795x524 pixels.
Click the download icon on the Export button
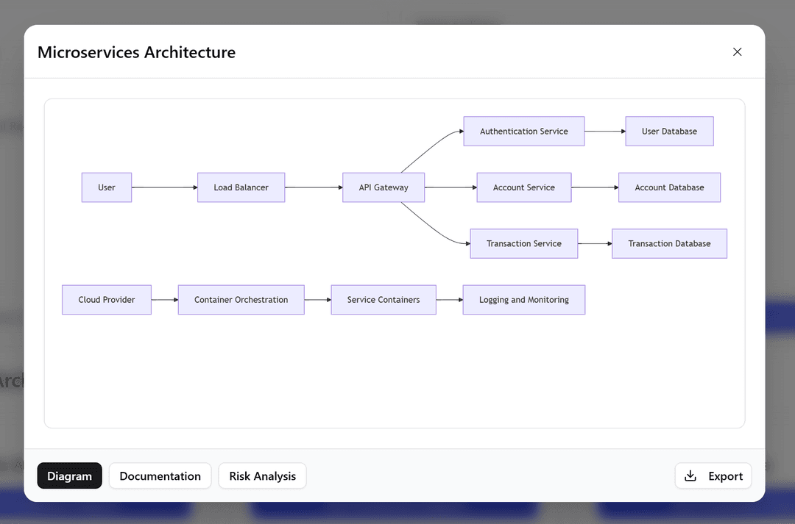[690, 475]
